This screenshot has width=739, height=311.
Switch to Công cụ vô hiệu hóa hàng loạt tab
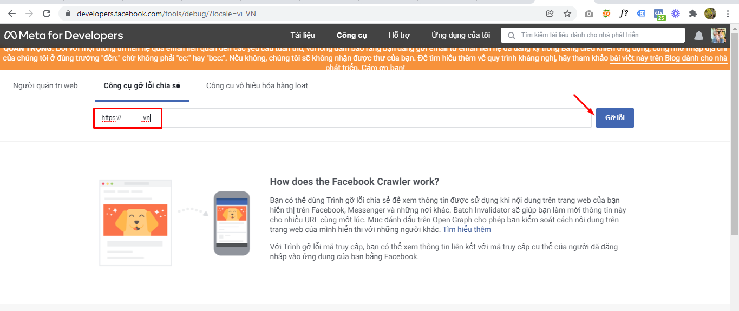pos(257,85)
